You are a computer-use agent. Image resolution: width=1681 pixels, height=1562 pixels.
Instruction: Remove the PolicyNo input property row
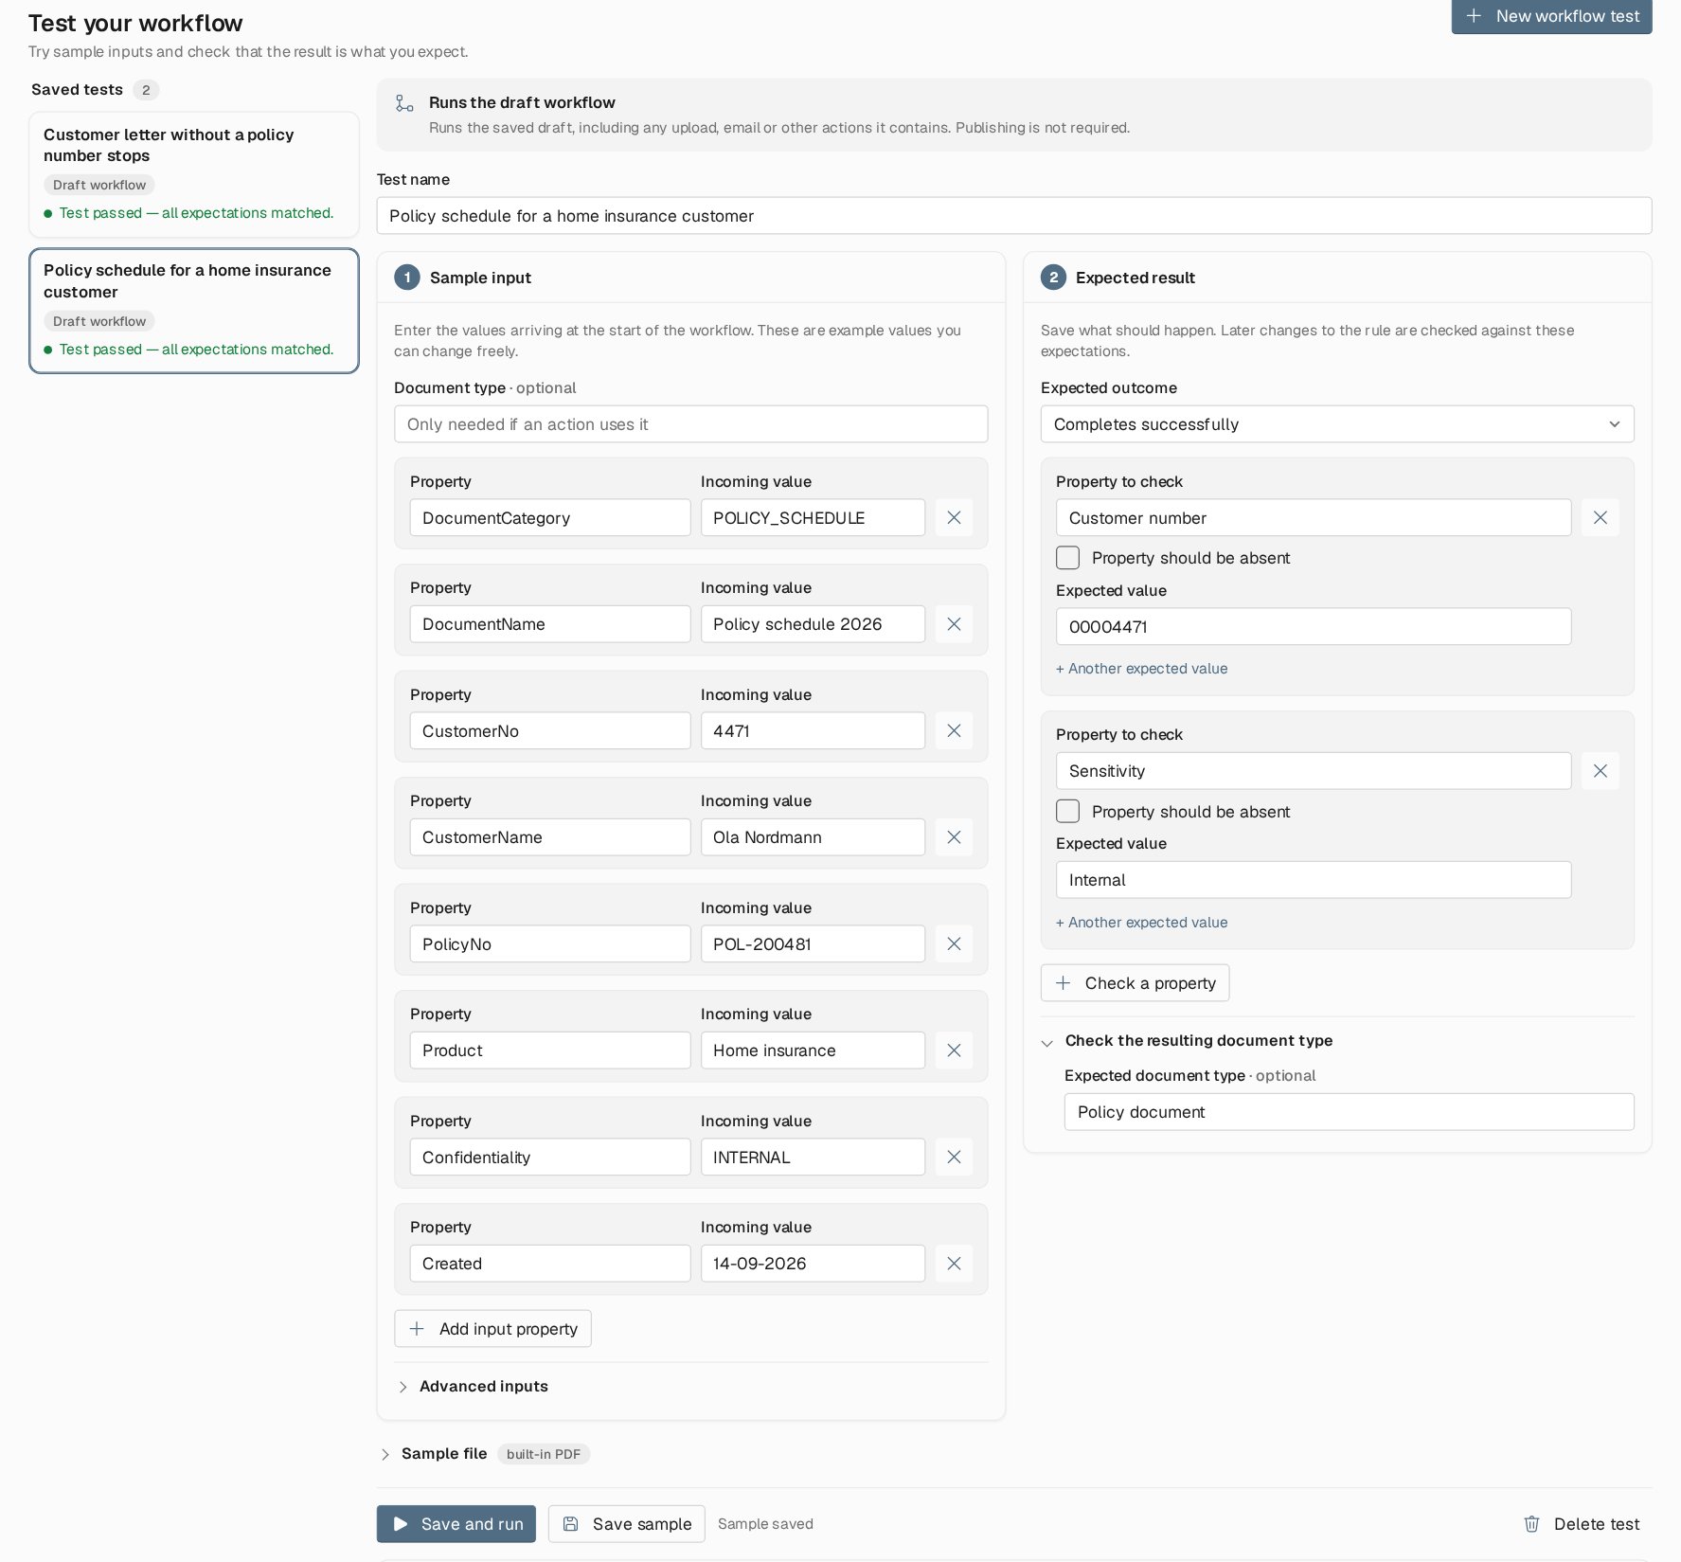[954, 944]
